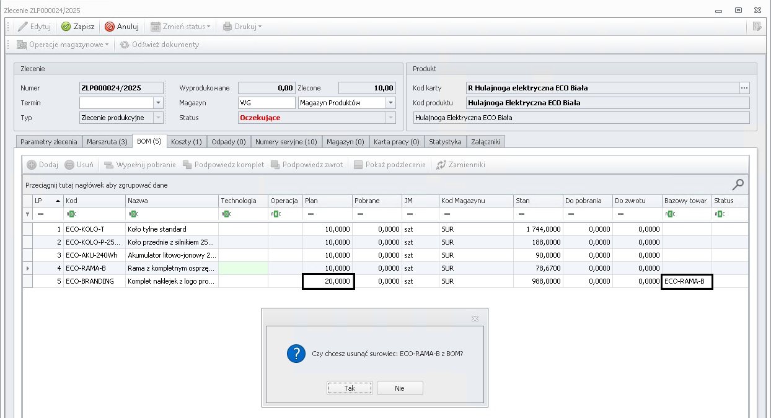
Task: Select the ECO-KOLO-T row code cell
Action: [x=94, y=229]
